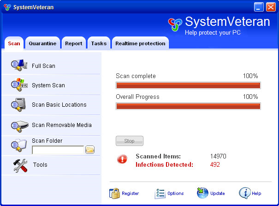279x206 pixels.
Task: Select the Scan Basic Locations label
Action: (59, 104)
